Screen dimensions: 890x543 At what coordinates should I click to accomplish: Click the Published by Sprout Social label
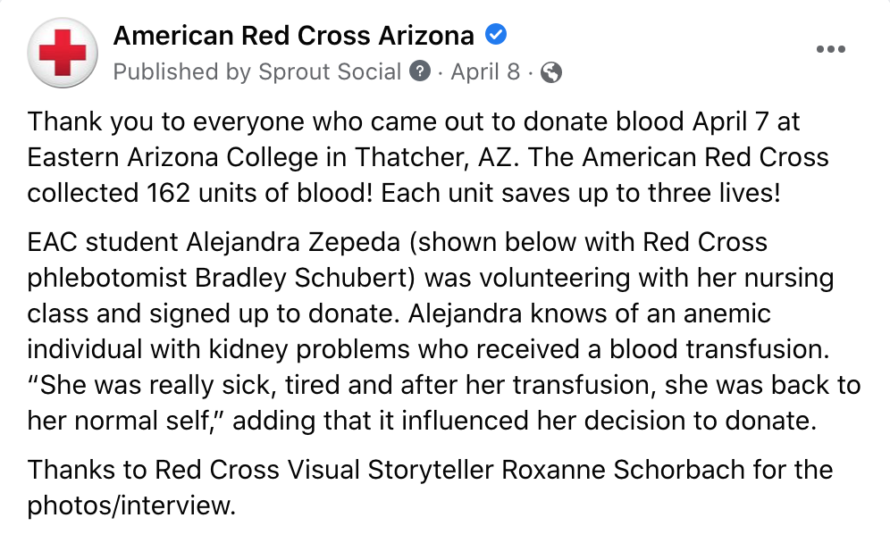pyautogui.click(x=257, y=72)
